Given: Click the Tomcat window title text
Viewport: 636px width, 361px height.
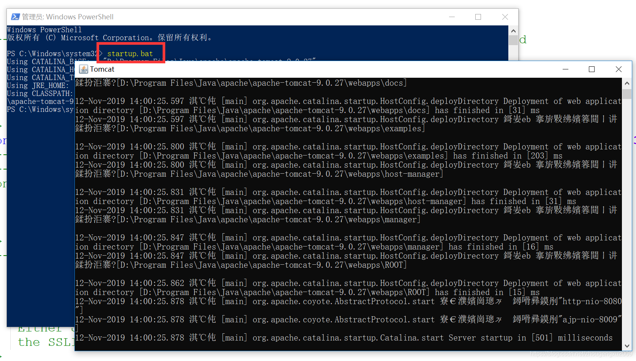Looking at the screenshot, I should tap(102, 69).
